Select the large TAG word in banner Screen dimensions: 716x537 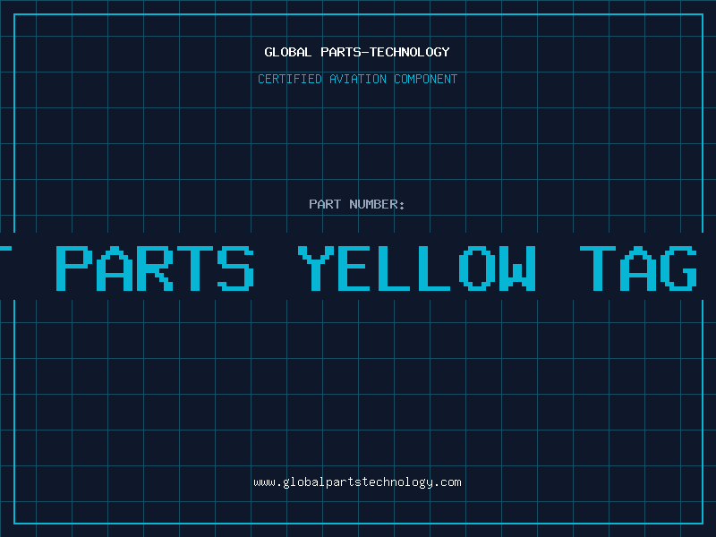pyautogui.click(x=638, y=268)
